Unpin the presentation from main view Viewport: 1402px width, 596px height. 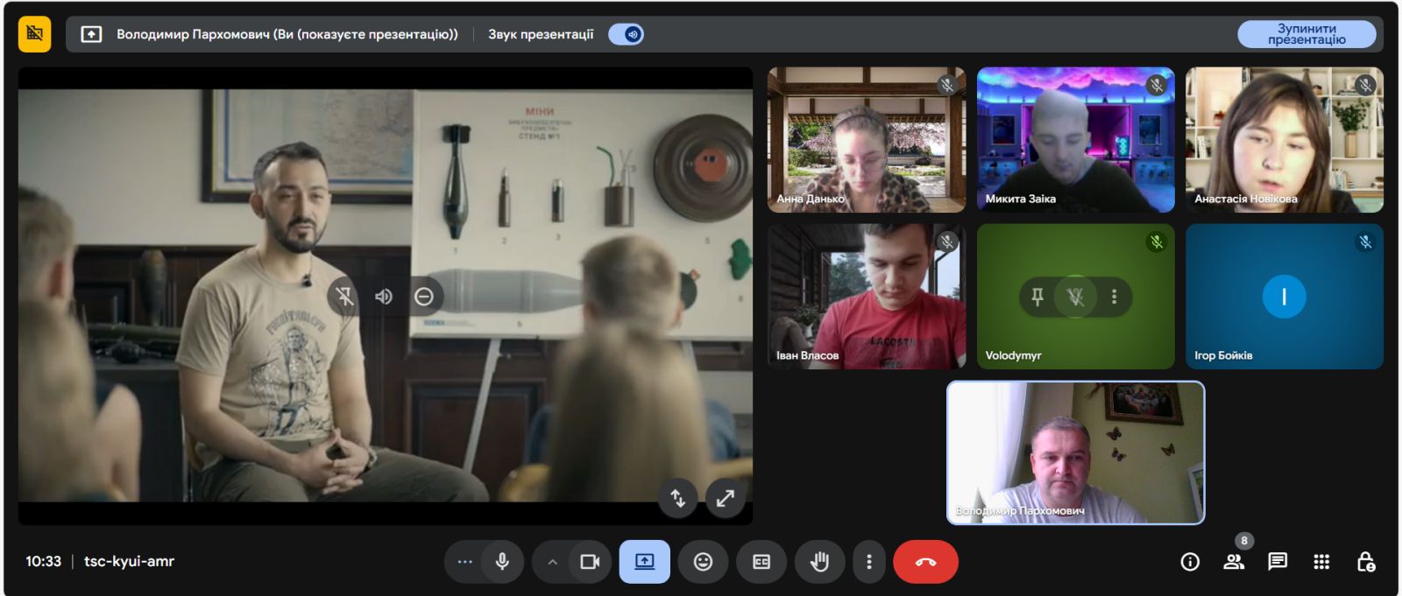(344, 297)
